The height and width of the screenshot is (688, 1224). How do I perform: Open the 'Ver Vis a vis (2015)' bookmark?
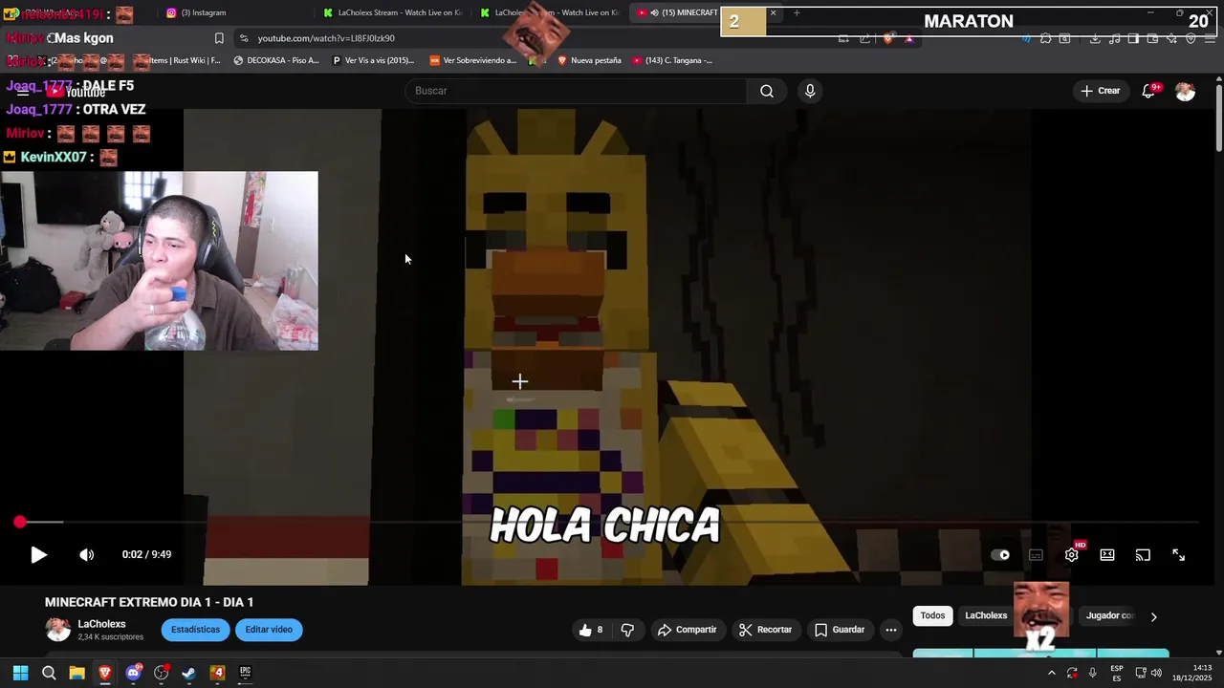point(373,60)
